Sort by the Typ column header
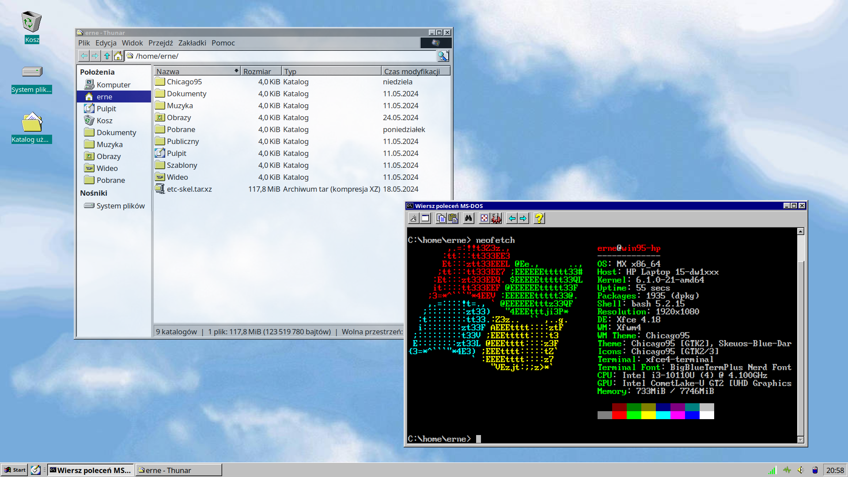The image size is (848, 477). coord(332,71)
